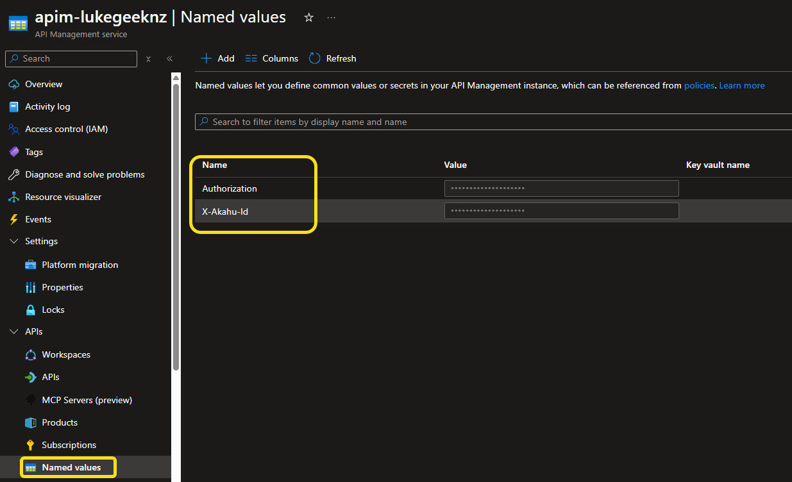Collapse the Settings section chevron

pos(13,242)
